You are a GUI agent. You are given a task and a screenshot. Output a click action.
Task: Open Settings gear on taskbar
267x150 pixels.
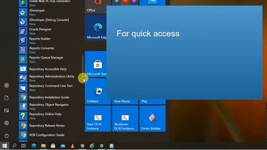pos(102,146)
